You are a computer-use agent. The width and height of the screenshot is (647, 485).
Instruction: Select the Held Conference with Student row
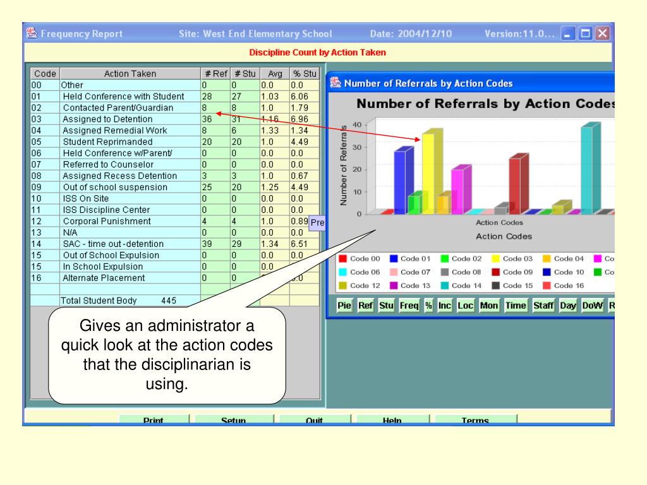point(175,96)
